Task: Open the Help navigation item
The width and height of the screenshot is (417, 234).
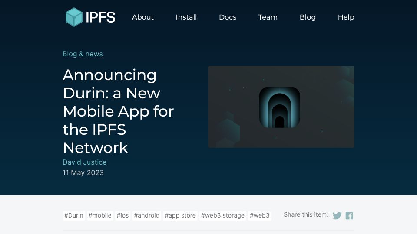Action: [346, 17]
